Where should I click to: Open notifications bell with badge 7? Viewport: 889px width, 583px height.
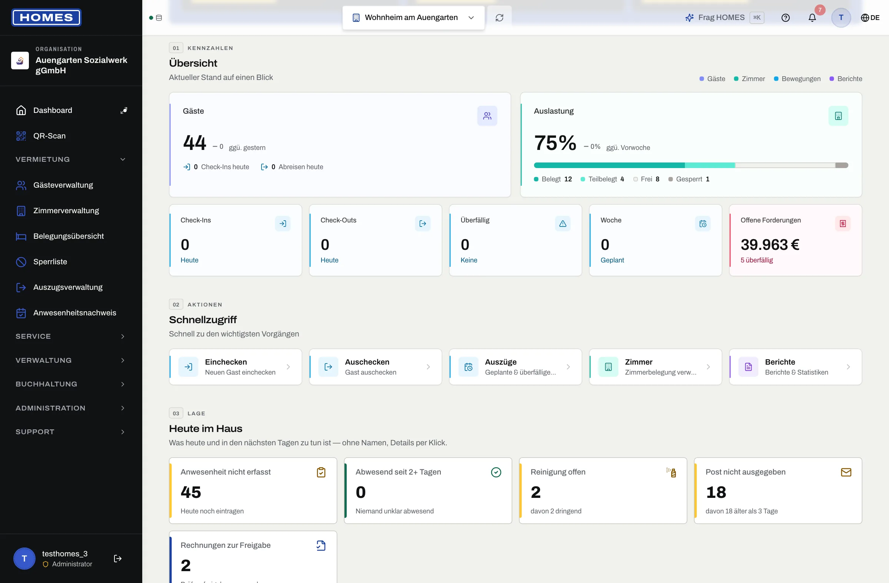[812, 17]
